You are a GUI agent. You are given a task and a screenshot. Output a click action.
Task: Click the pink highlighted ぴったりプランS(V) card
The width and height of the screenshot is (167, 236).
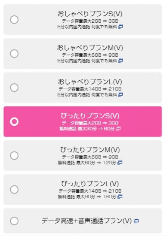[x=83, y=121]
